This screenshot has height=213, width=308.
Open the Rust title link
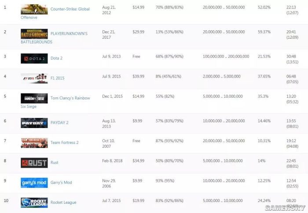(54, 162)
